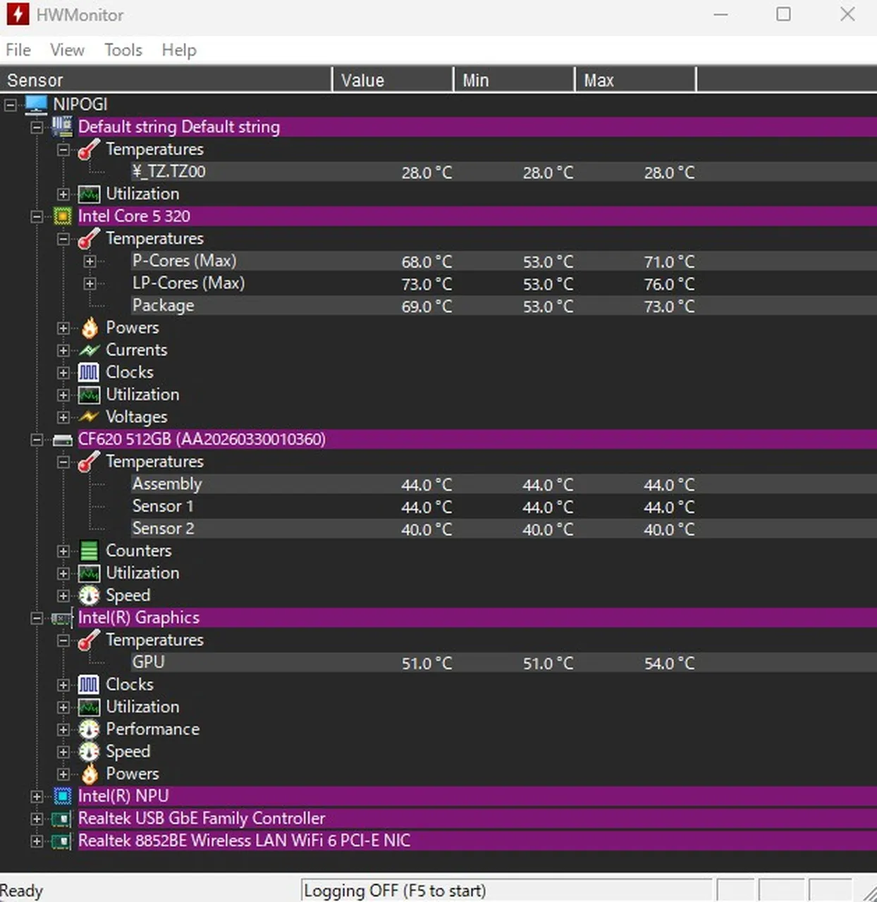Screen dimensions: 877x902
Task: Click the graphics card icon for Intel(R) Graphics
Action: point(62,618)
